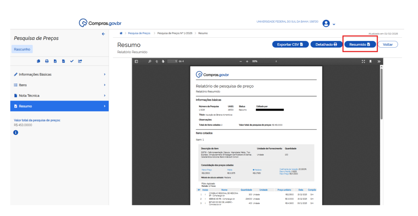418x216 pixels.
Task: Click the info icon below total value
Action: click(16, 133)
